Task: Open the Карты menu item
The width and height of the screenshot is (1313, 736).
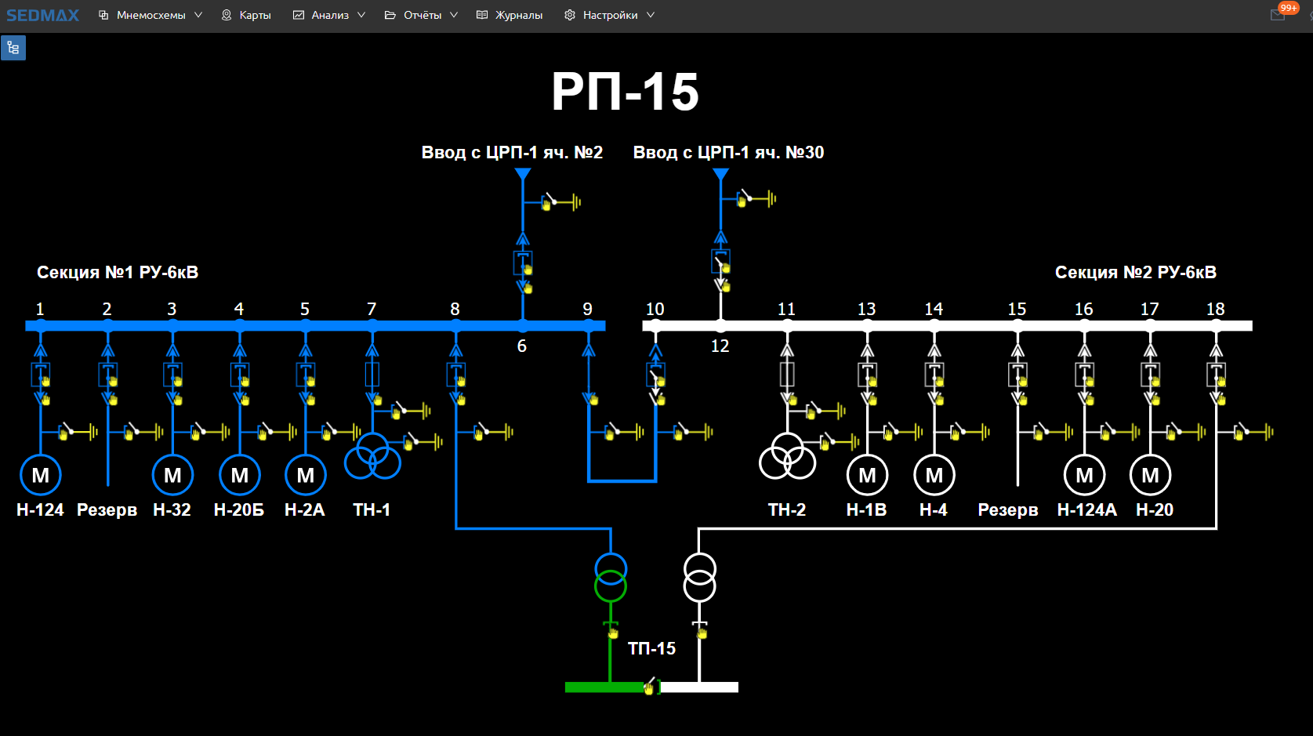Action: (x=246, y=15)
